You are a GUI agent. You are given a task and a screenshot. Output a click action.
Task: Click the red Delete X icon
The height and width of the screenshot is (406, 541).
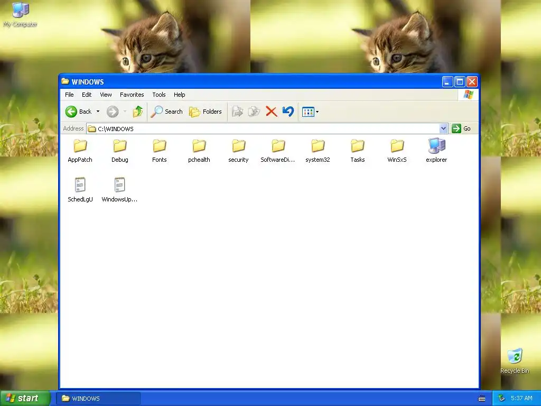(272, 112)
